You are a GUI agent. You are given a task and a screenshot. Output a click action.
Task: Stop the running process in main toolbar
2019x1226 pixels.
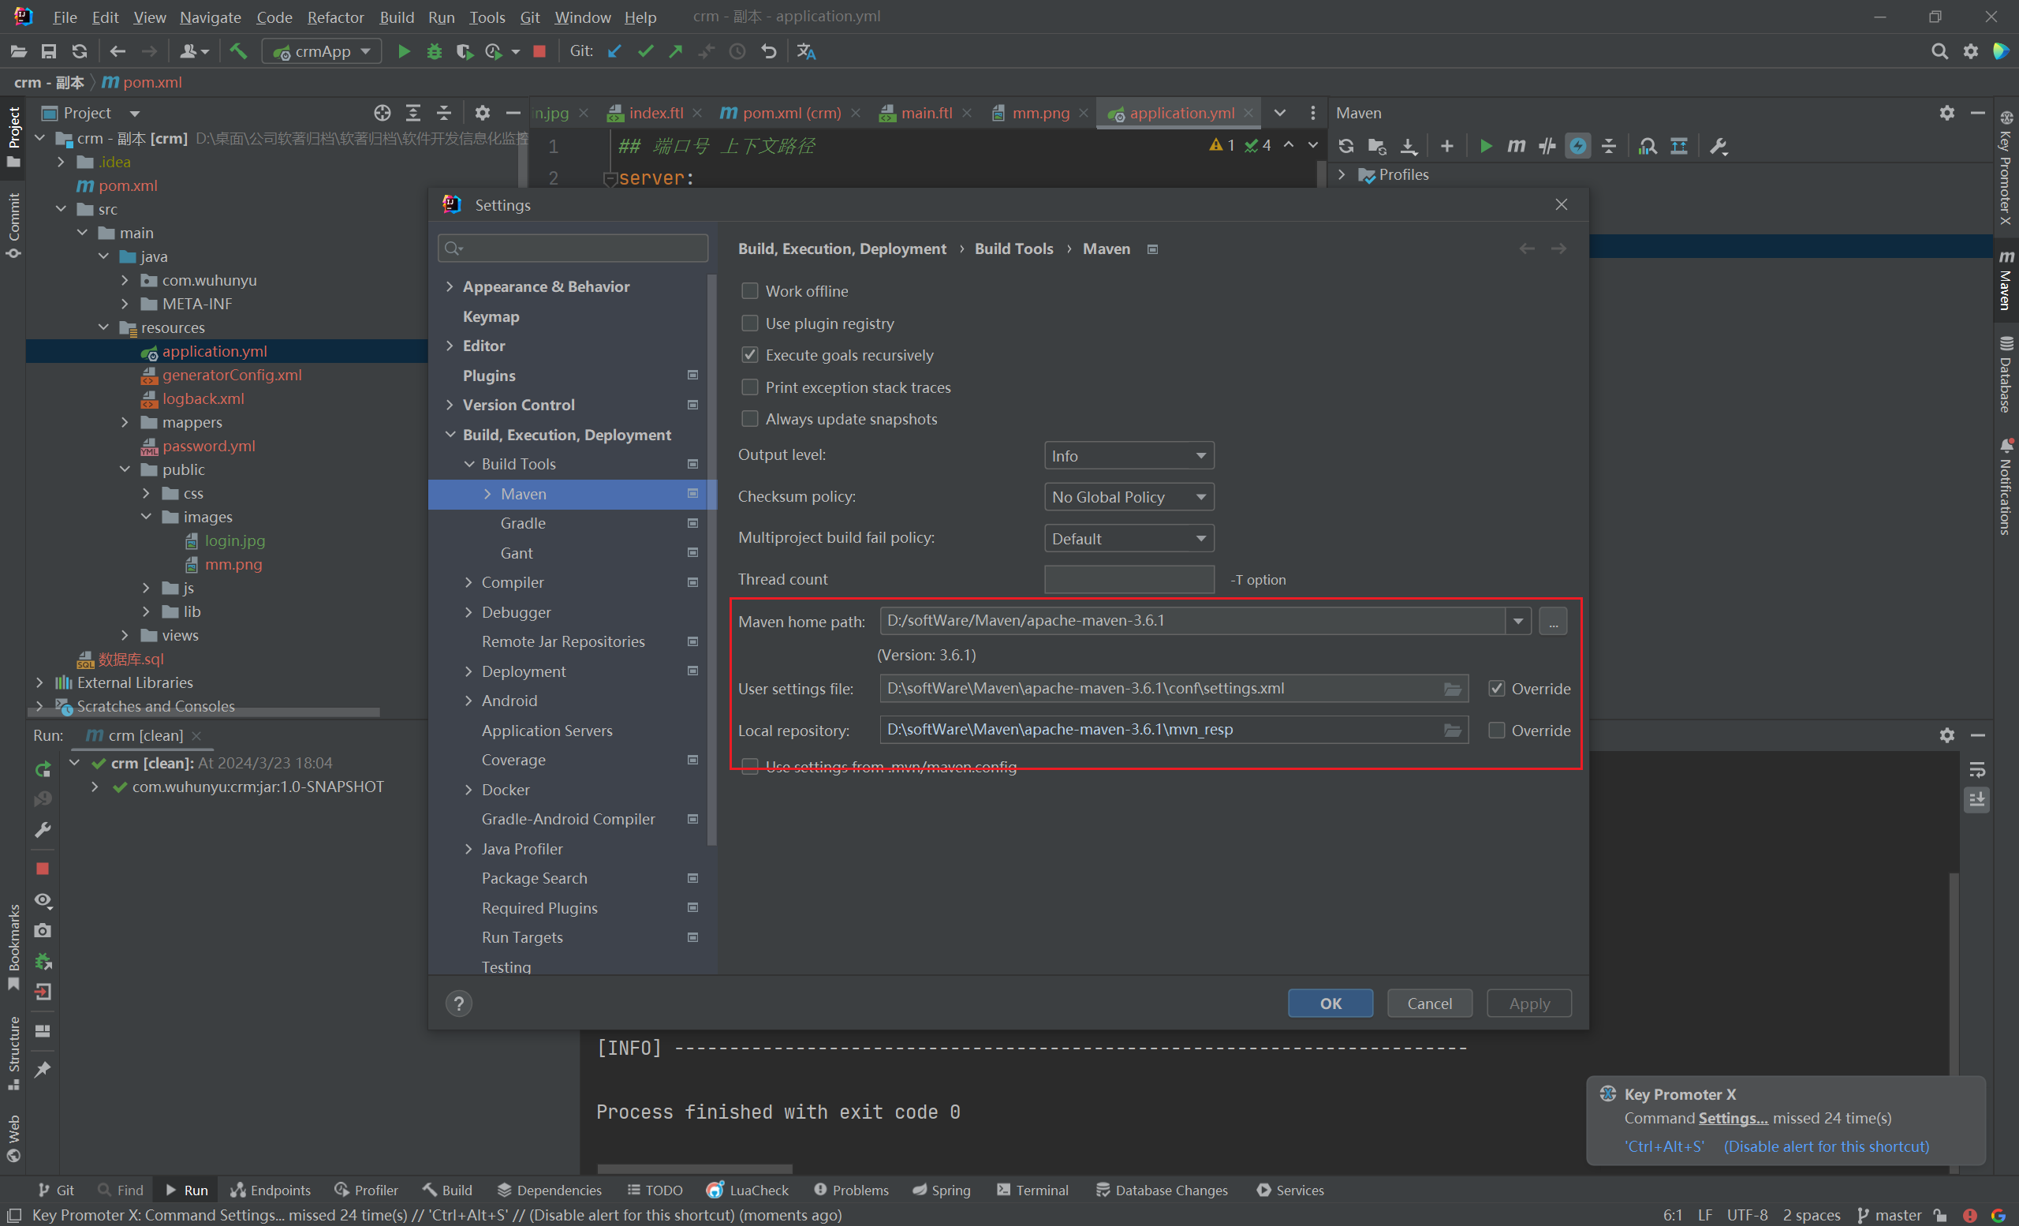(539, 51)
